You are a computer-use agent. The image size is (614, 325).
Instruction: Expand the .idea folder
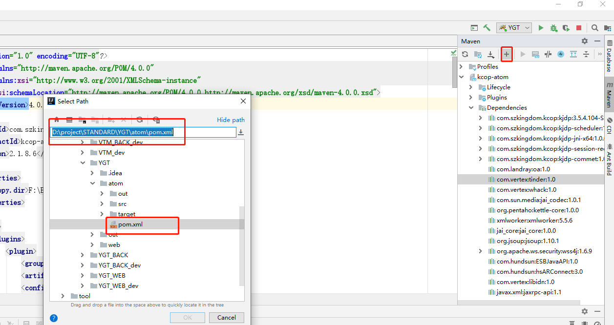coord(92,173)
